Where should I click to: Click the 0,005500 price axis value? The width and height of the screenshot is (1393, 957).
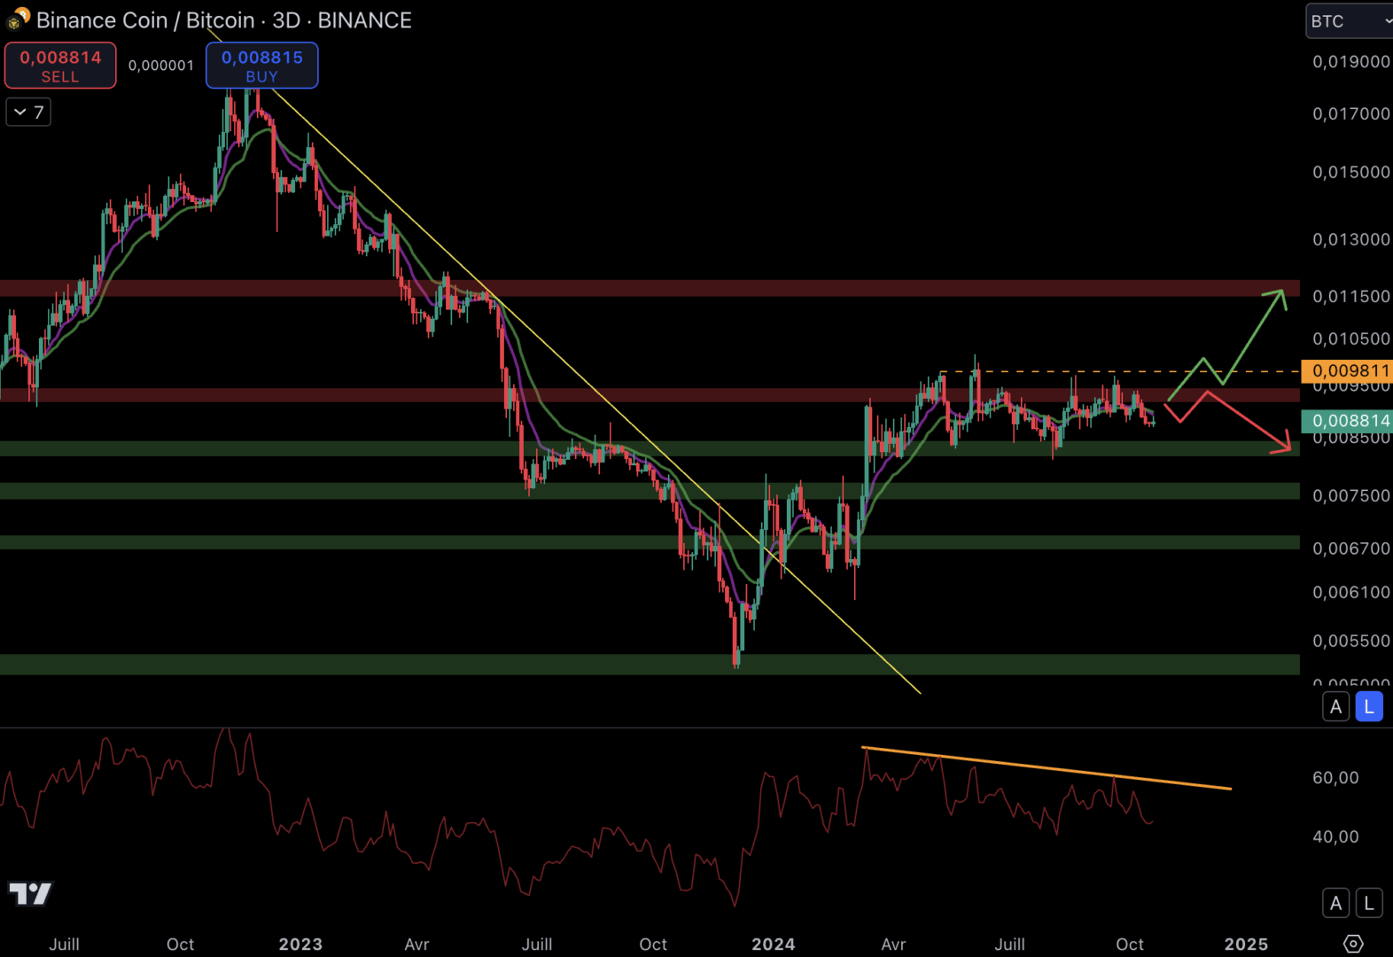point(1350,641)
